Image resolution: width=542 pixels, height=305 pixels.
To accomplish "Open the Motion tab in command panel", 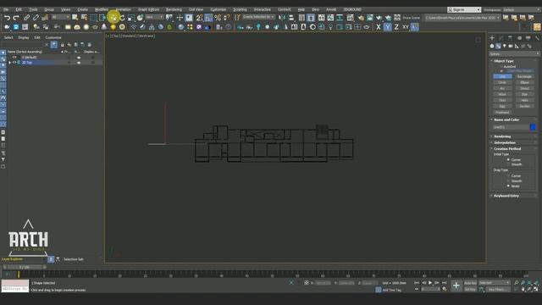I will pyautogui.click(x=519, y=38).
